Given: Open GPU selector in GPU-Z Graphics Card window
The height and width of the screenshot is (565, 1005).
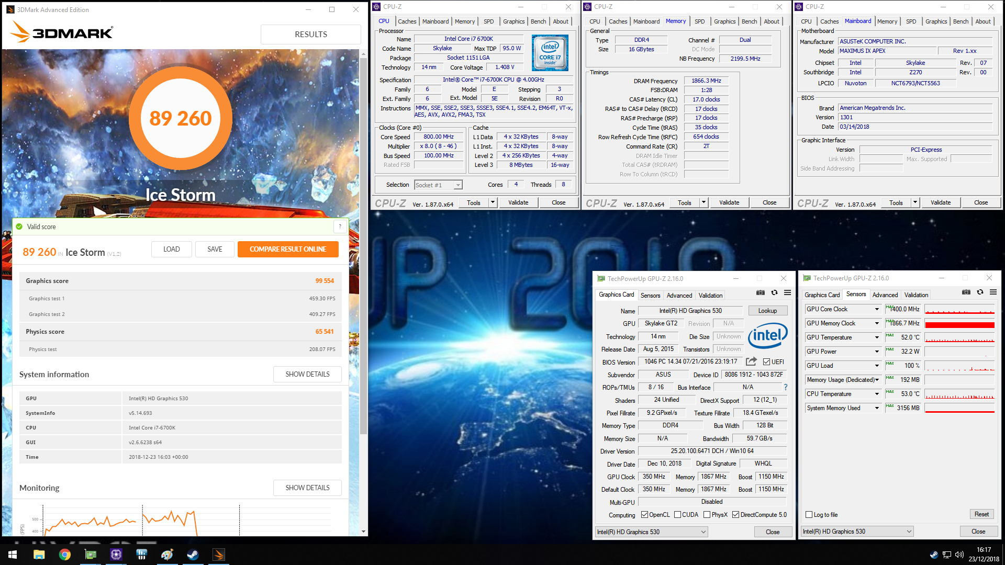Looking at the screenshot, I should point(652,532).
